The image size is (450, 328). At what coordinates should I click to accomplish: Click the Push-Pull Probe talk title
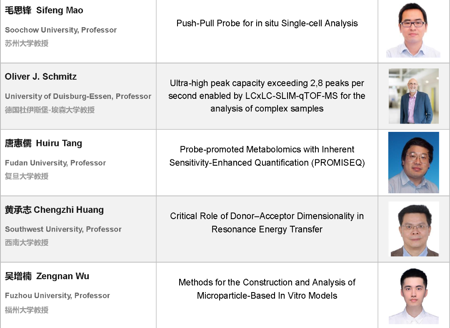pos(267,23)
